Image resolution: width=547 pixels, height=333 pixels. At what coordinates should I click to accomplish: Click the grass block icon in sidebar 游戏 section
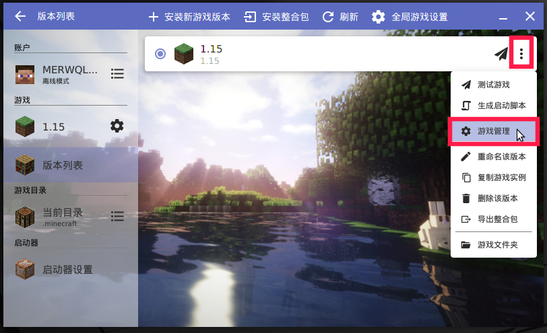pyautogui.click(x=25, y=126)
